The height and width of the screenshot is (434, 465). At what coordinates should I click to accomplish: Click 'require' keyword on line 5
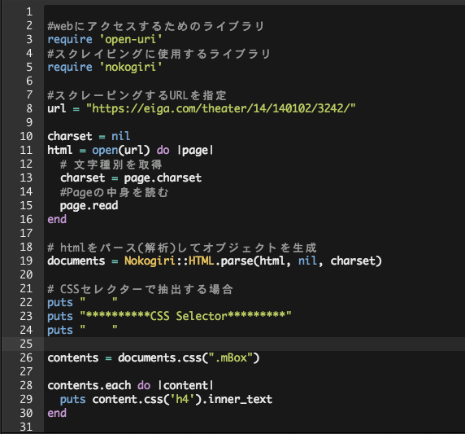70,68
